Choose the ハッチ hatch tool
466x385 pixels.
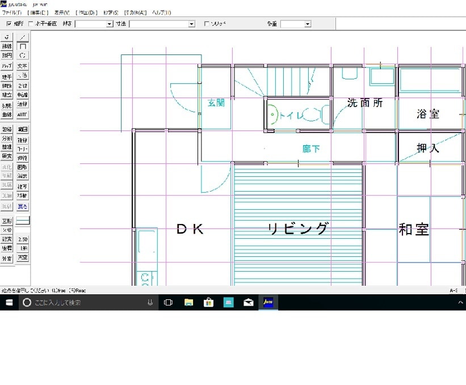(x=7, y=66)
